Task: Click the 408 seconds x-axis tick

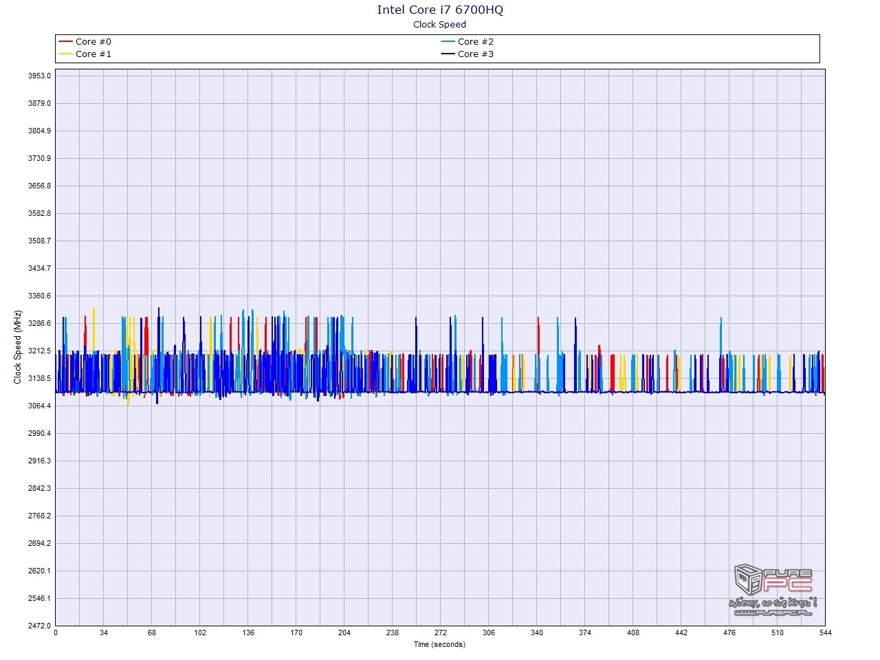Action: tap(633, 633)
